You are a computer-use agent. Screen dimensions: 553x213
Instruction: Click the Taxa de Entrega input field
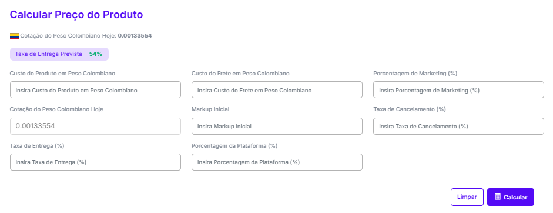pyautogui.click(x=95, y=162)
